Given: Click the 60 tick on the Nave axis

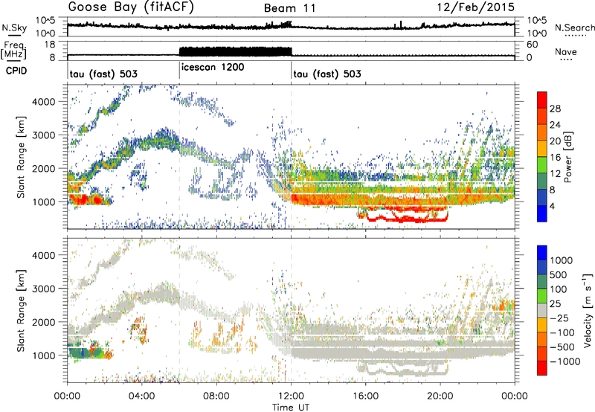Looking at the screenshot, I should pyautogui.click(x=533, y=45).
